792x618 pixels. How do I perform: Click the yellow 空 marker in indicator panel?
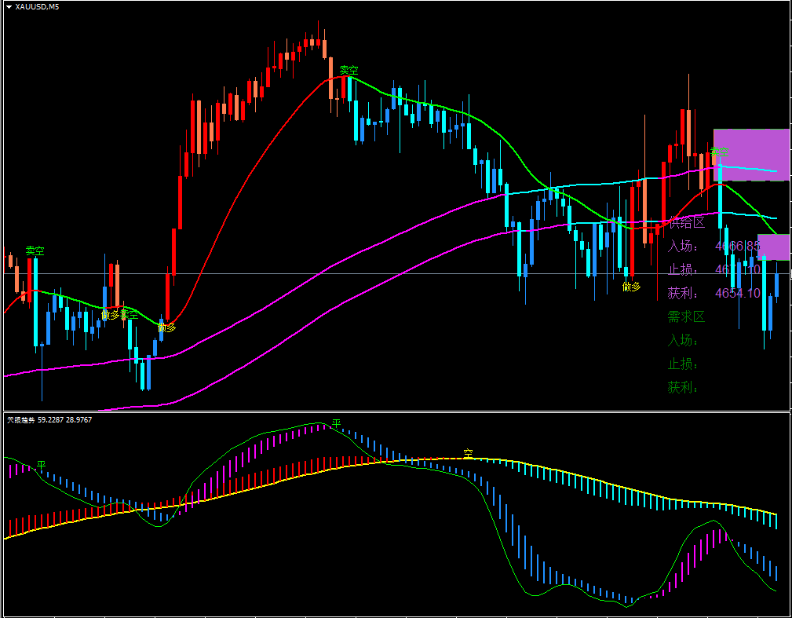tap(468, 453)
